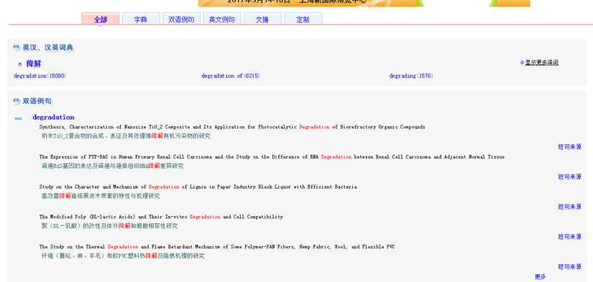Click the 降解 headword in dictionary section
The height and width of the screenshot is (282, 593).
34,64
